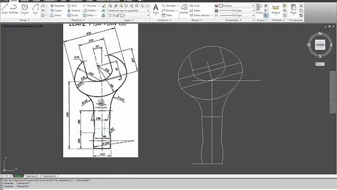Expand the Capas panel title
Viewport: 337px width, 190px height.
click(128, 20)
